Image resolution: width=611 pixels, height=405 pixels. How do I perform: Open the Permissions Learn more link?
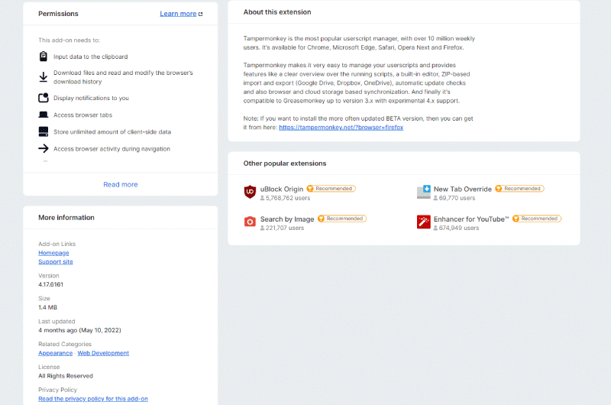tap(178, 14)
